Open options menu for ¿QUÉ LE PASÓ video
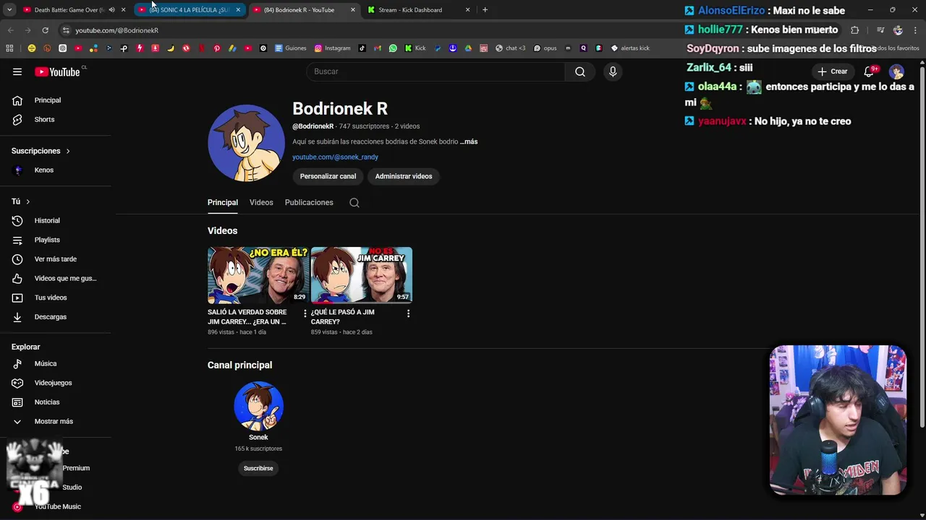Viewport: 926px width, 520px height. (408, 313)
